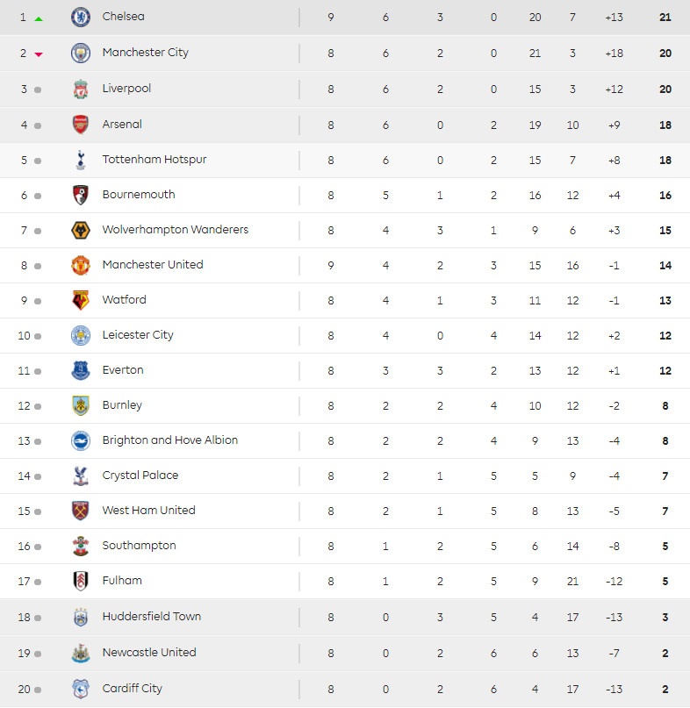Click the Manchester City crest icon
The image size is (690, 708).
(x=81, y=53)
